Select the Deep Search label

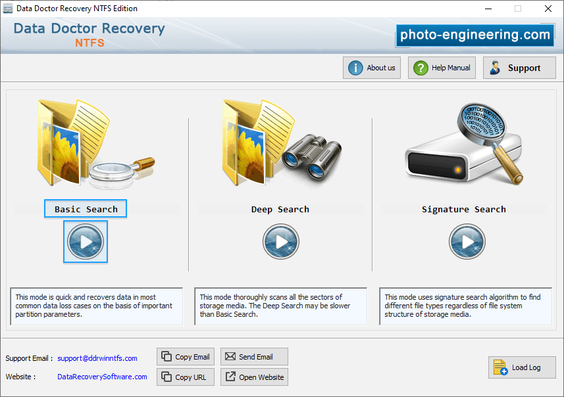pos(280,210)
